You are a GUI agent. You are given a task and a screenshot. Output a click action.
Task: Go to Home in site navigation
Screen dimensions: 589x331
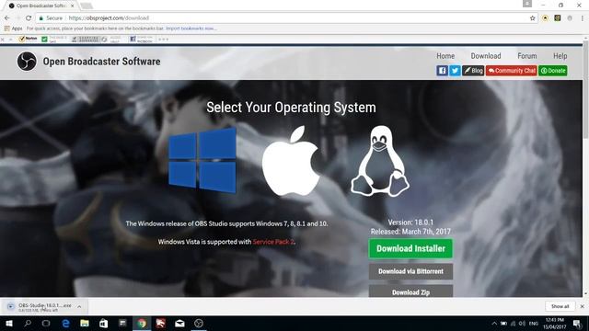[x=445, y=56]
